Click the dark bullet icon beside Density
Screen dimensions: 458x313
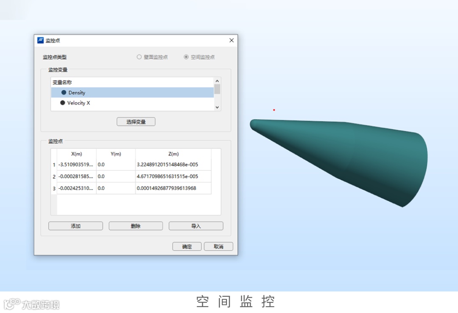pyautogui.click(x=64, y=92)
